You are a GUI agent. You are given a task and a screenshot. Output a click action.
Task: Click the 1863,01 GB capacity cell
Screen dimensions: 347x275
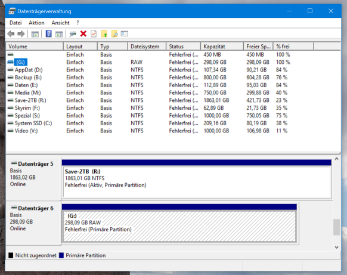tap(216, 100)
